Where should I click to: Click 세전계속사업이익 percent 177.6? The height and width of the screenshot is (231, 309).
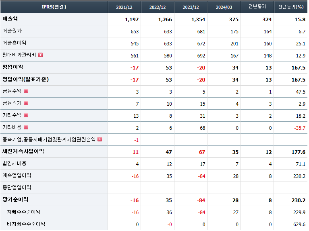click(299, 152)
